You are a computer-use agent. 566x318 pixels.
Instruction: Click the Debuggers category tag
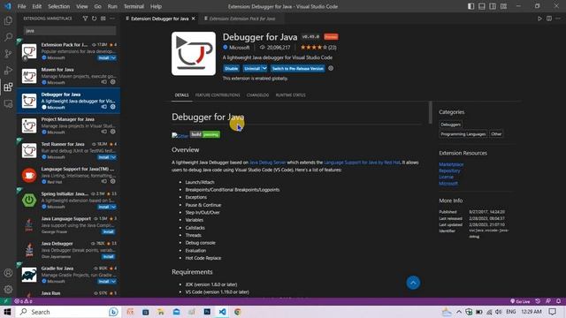point(450,125)
